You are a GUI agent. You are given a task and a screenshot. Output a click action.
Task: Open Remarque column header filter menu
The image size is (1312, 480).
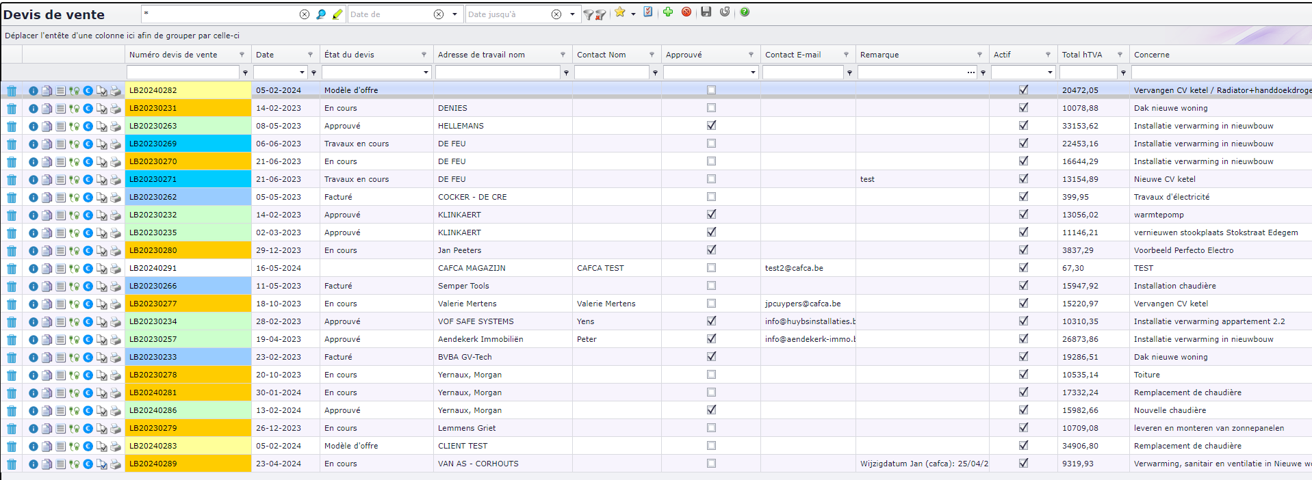point(979,55)
